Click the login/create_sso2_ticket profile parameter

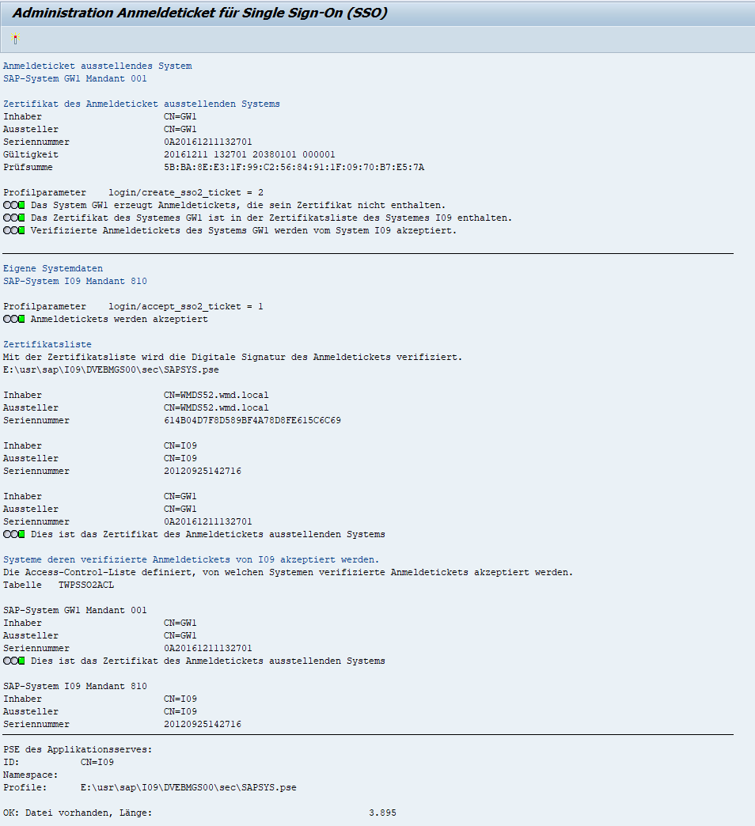coord(186,193)
